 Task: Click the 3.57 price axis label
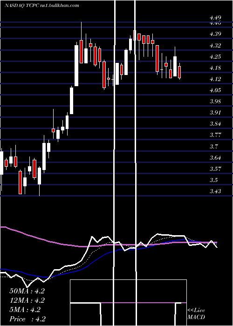(x=215, y=169)
